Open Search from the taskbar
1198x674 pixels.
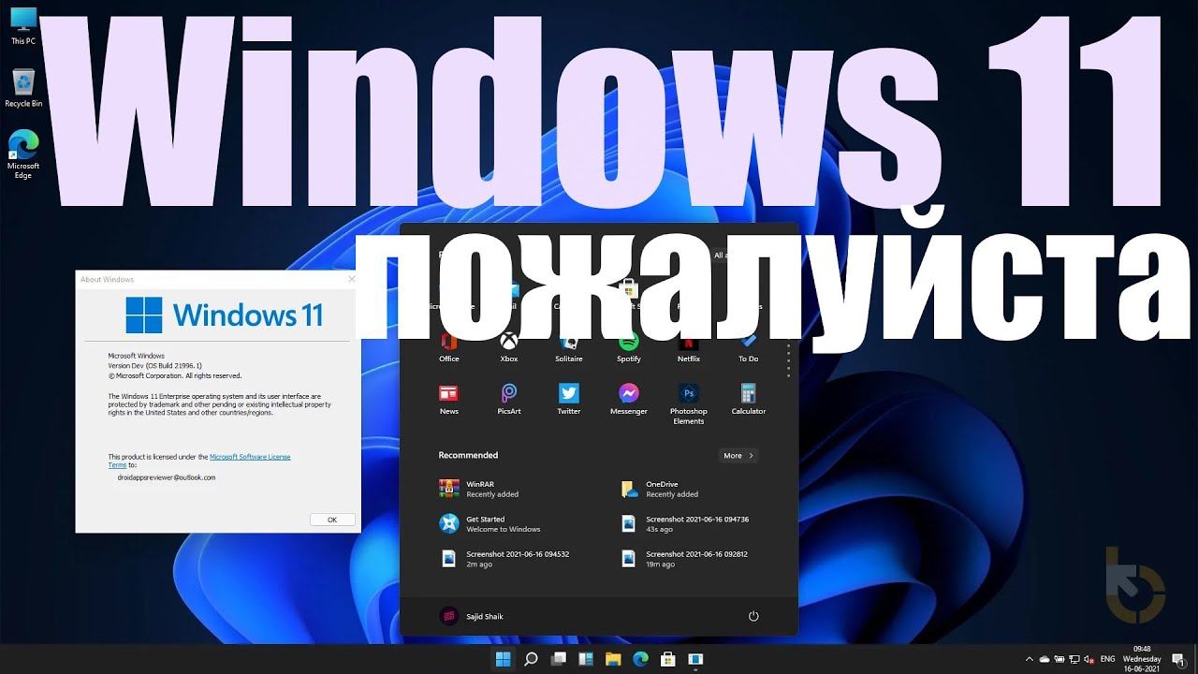tap(531, 659)
